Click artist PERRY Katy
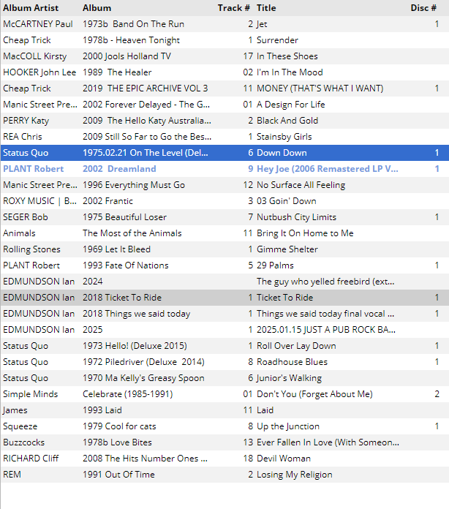Screen dimensions: 449x509 (26, 121)
